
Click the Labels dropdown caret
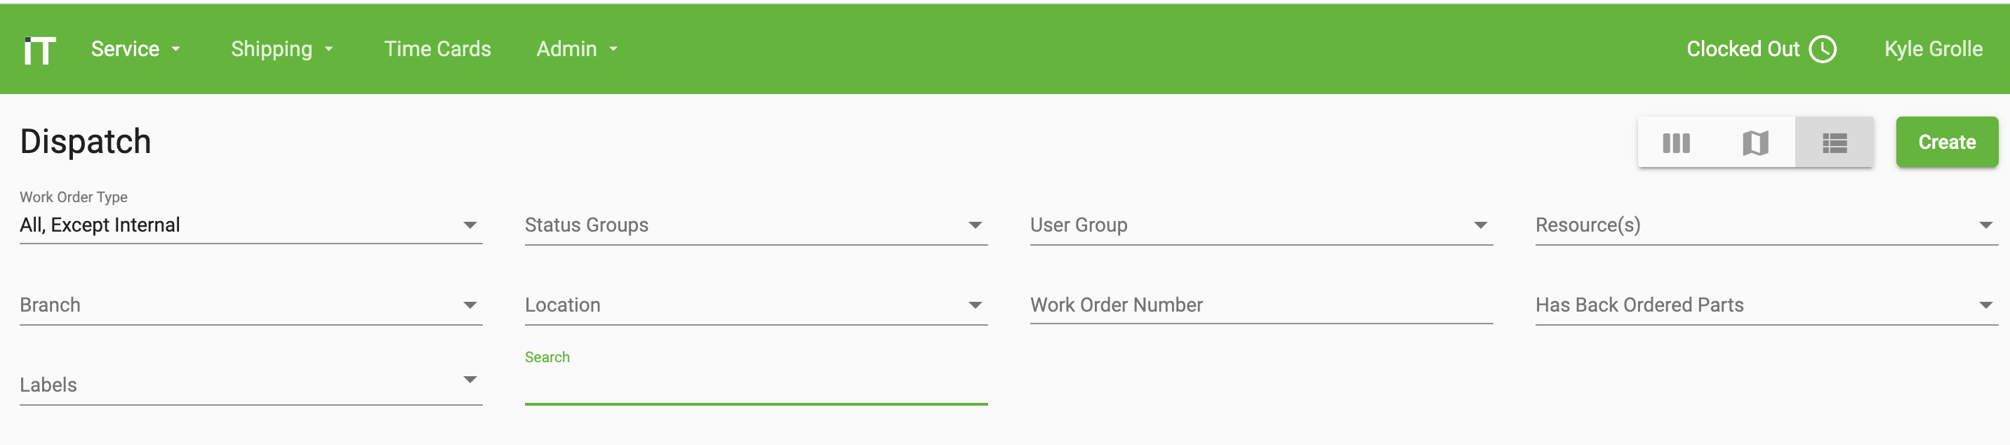pos(472,380)
